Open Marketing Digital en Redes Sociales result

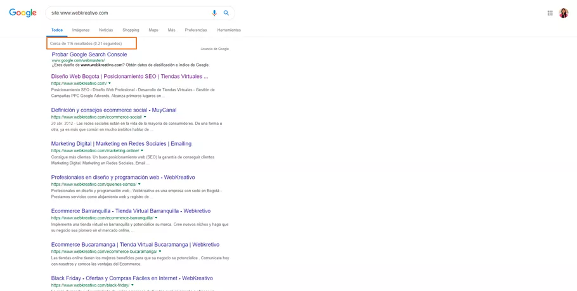tap(121, 144)
